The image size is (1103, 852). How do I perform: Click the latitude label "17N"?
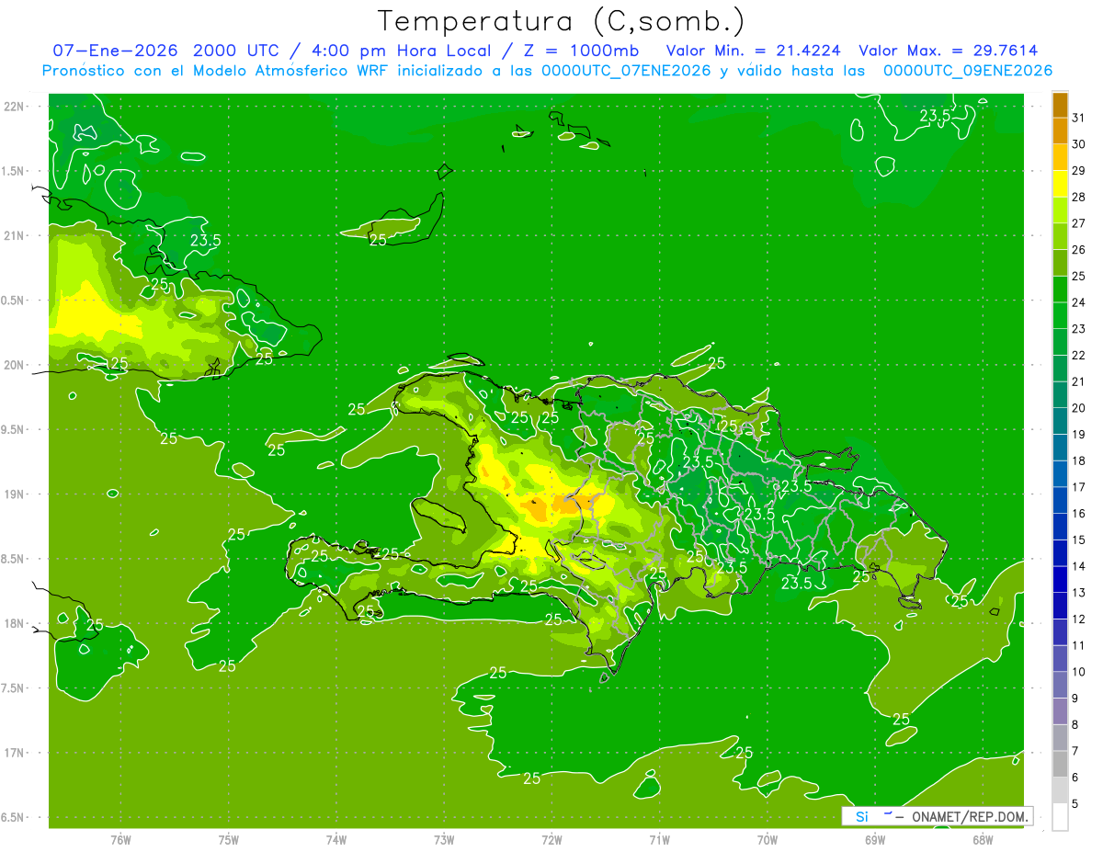pyautogui.click(x=16, y=753)
